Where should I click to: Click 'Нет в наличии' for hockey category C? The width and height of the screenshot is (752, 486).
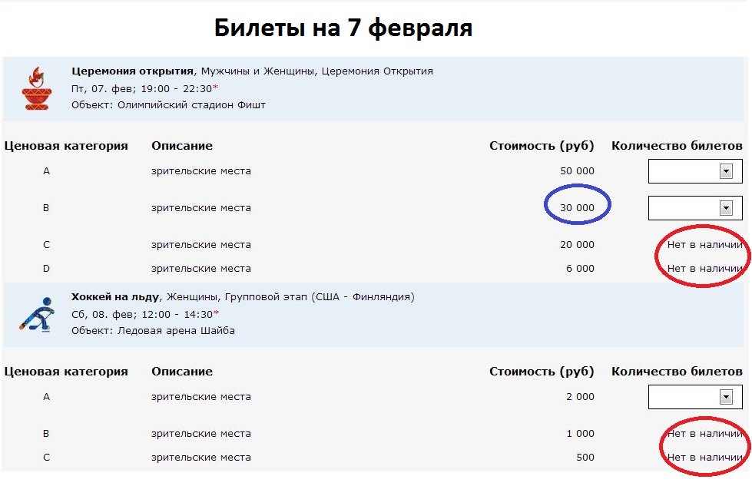704,458
